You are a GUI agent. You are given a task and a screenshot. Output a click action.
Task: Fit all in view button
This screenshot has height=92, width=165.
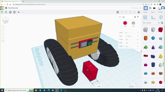tap(3, 30)
